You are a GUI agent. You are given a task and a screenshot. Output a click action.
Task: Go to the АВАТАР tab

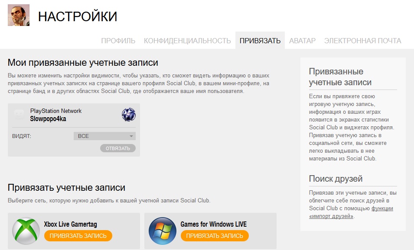coord(302,41)
